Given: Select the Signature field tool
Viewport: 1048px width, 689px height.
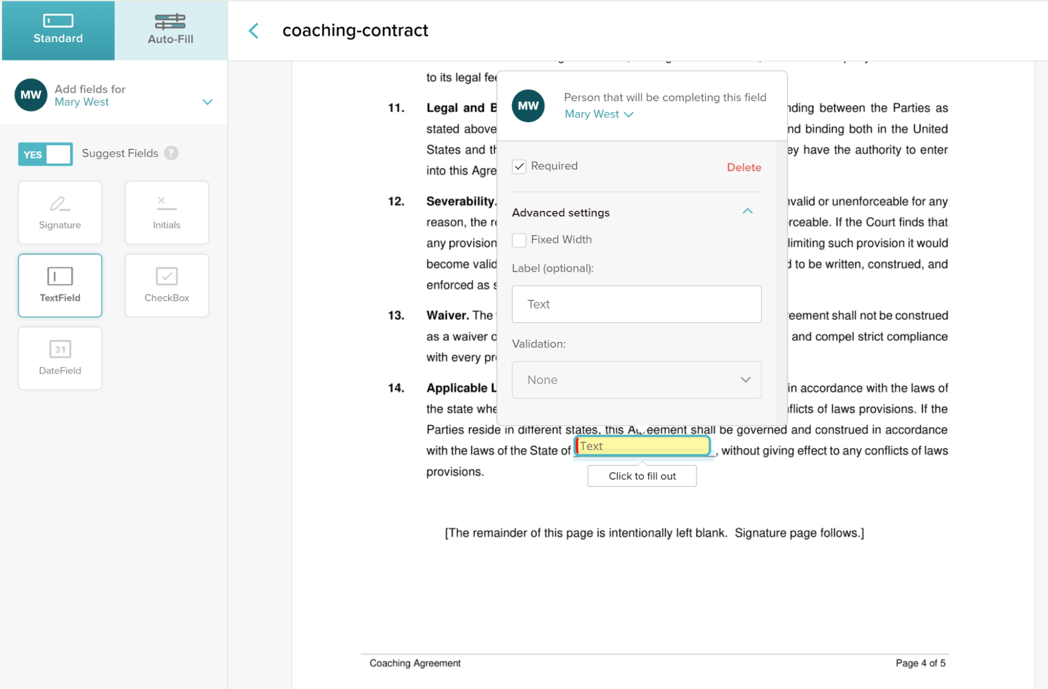Looking at the screenshot, I should 59,212.
